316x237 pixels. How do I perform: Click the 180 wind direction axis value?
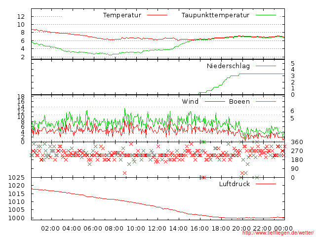coord(297,160)
